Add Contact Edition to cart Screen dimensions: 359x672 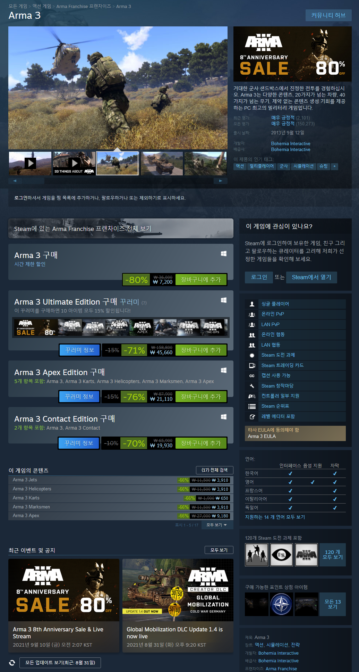201,443
